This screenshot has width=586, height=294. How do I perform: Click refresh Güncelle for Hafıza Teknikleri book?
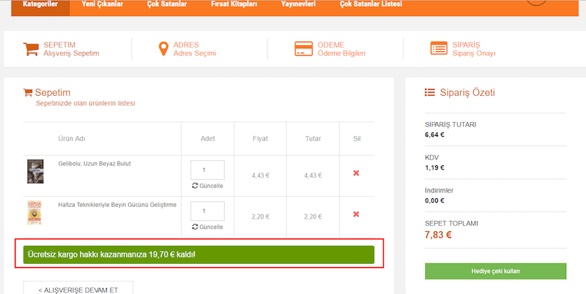click(207, 227)
